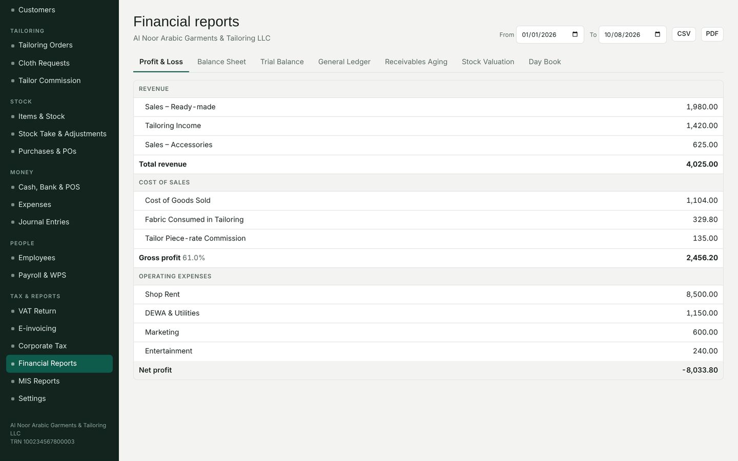The width and height of the screenshot is (738, 461).
Task: Select the Day Book tab
Action: [x=545, y=62]
